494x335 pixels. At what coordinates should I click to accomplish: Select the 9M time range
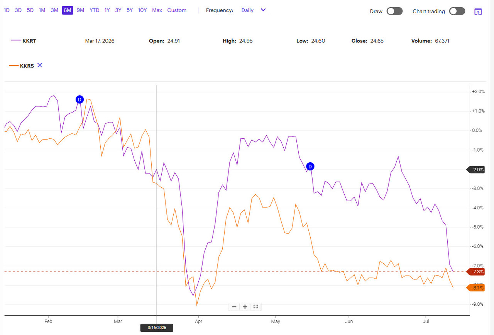80,10
